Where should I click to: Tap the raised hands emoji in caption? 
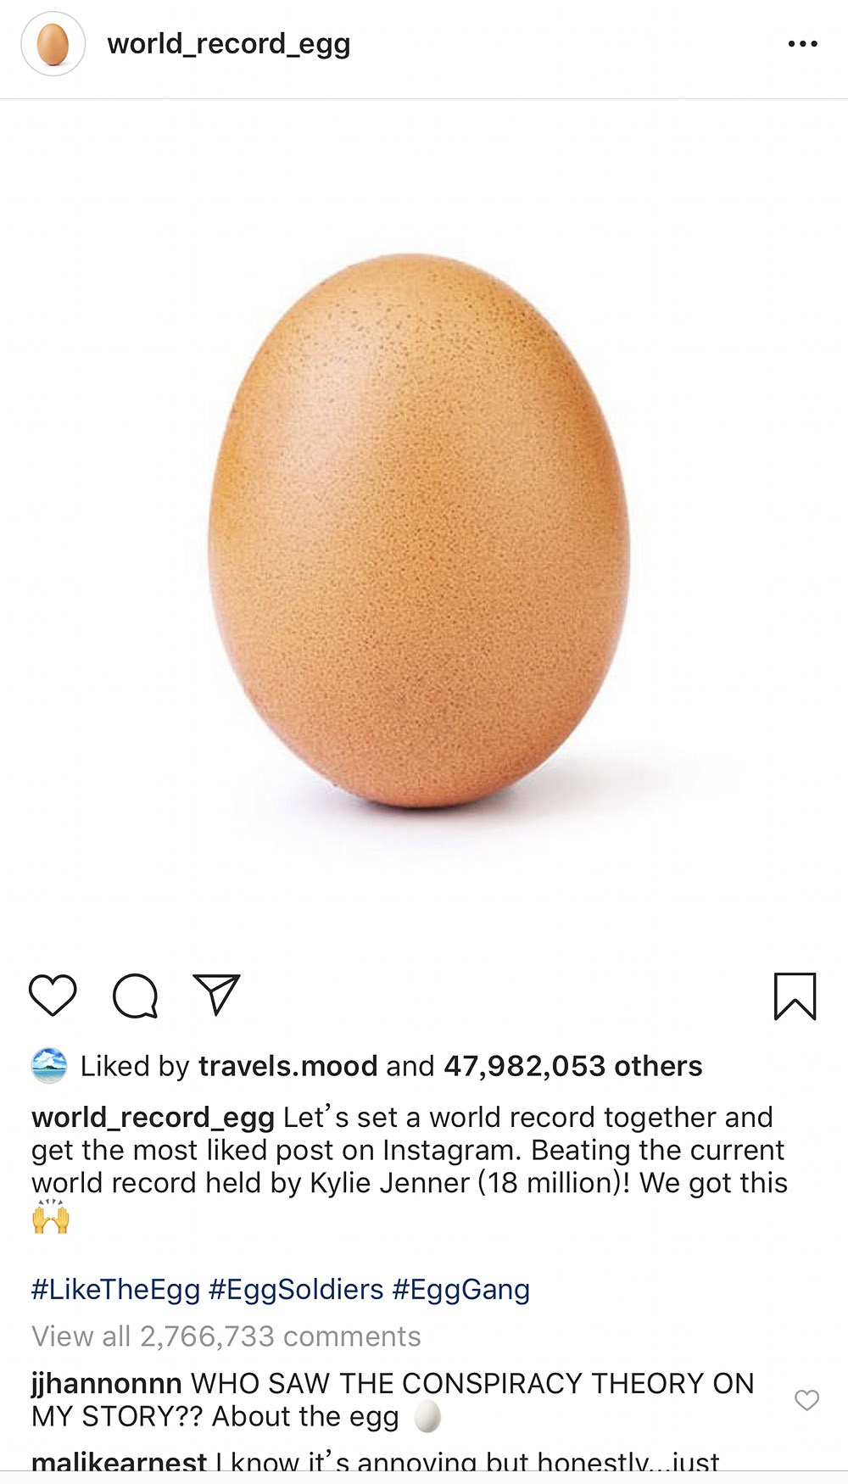click(51, 1218)
